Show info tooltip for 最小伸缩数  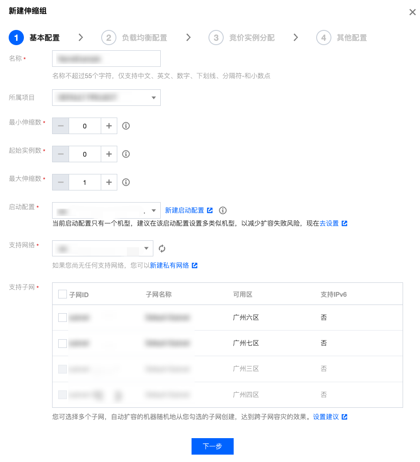(x=126, y=126)
